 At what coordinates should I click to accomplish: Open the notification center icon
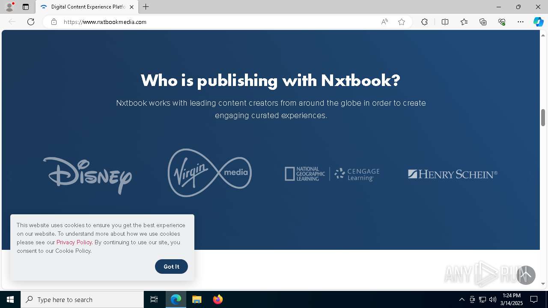pos(534,299)
